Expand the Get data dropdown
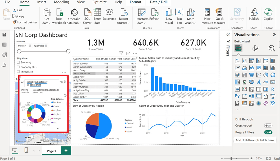This screenshot has width=280, height=161. (47, 23)
